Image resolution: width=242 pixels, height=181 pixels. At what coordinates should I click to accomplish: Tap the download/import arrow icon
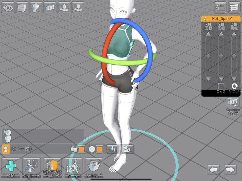coord(78,7)
